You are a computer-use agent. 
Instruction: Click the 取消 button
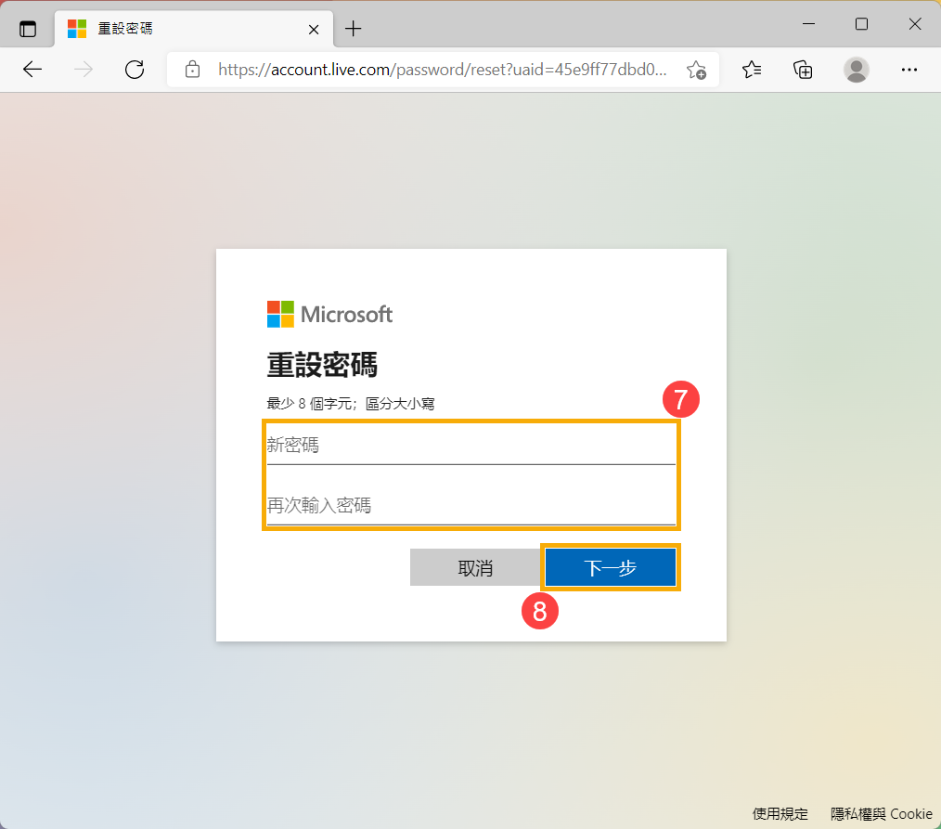pyautogui.click(x=475, y=567)
